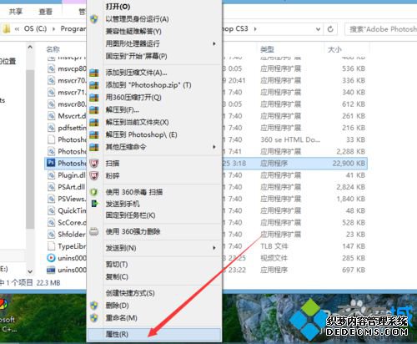Image resolution: width=417 pixels, height=344 pixels.
Task: Choose 打开(O) at the top of the menu
Action: 154,7
